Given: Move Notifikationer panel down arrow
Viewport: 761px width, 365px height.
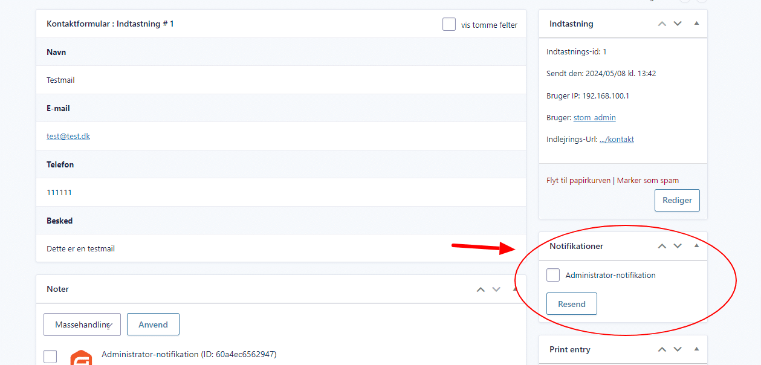Looking at the screenshot, I should click(x=678, y=246).
